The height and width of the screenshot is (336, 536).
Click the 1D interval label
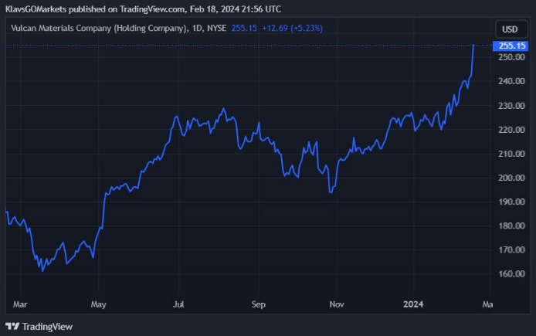point(196,28)
